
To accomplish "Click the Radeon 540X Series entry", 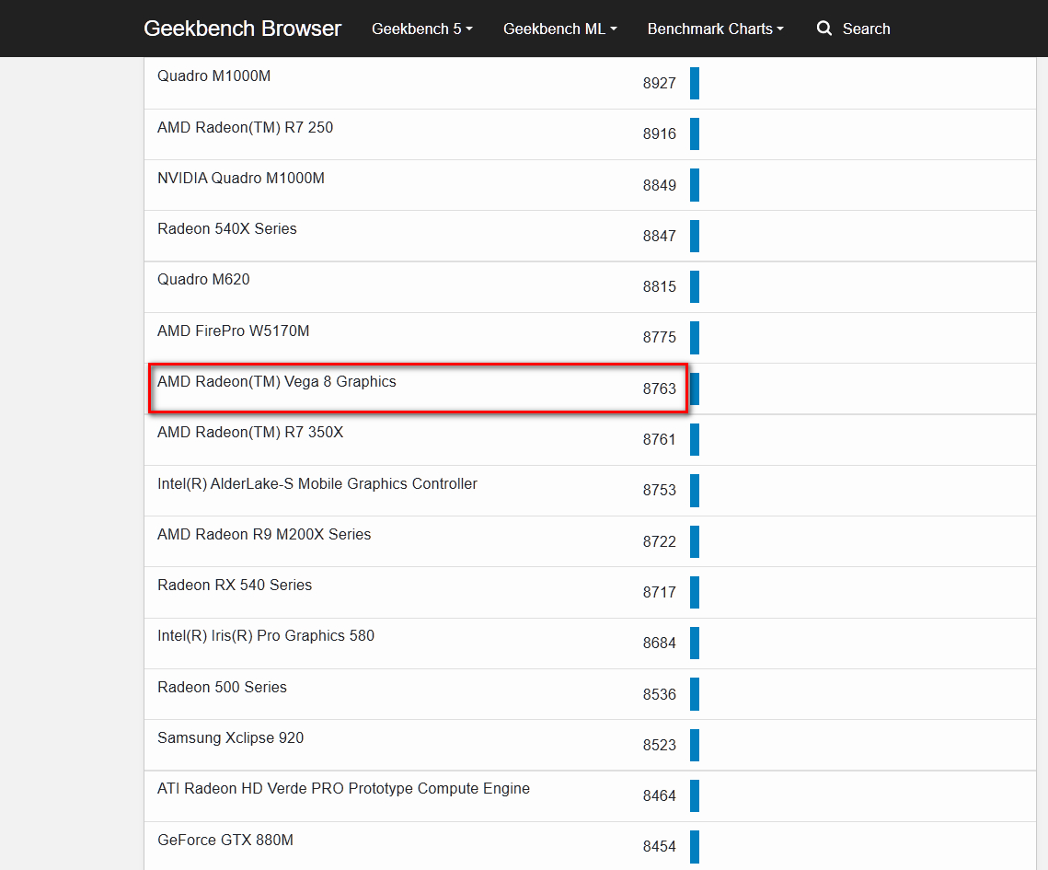I will (227, 229).
